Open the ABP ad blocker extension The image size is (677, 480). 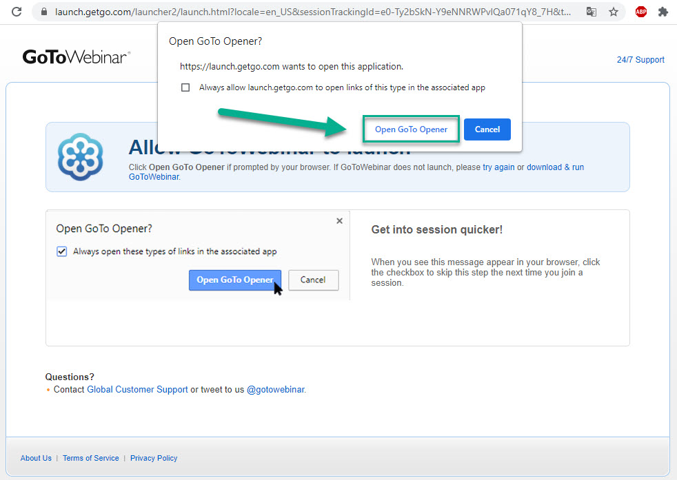point(641,12)
